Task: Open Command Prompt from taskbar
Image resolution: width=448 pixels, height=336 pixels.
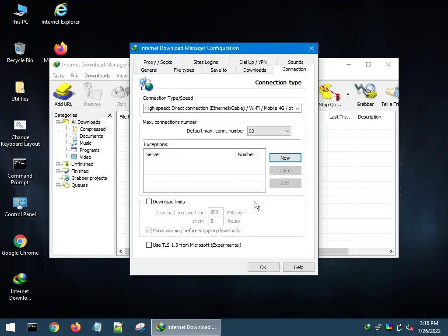Action: 32,327
